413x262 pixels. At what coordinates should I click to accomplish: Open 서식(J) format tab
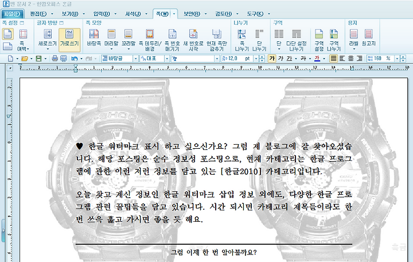click(x=133, y=14)
